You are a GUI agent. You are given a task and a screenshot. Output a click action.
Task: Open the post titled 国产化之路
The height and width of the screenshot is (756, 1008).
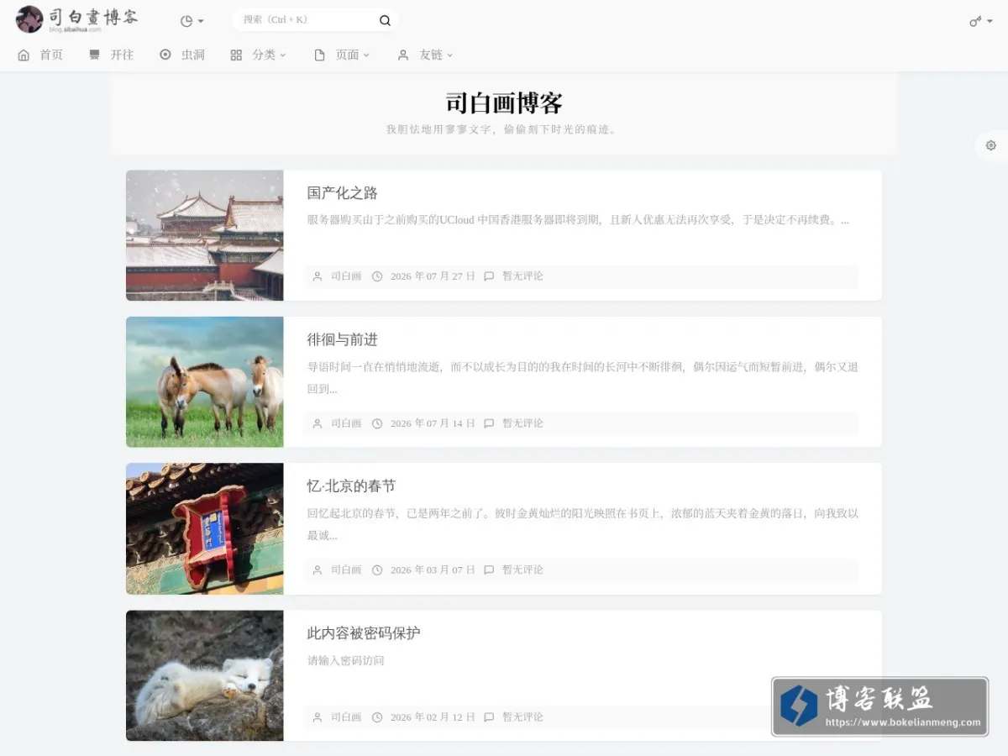click(x=342, y=193)
